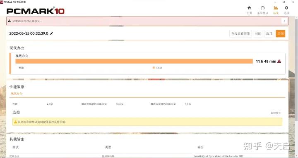Click the 输出 column header
Screen dimensions: 298x158
[x=200, y=147]
